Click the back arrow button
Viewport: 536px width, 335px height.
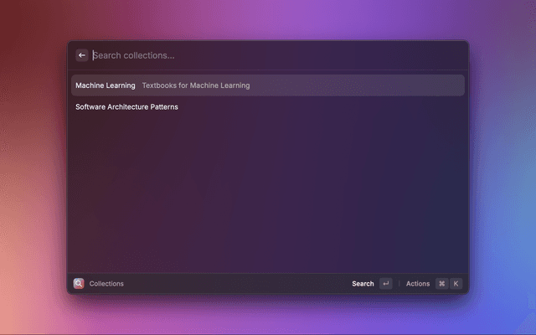click(x=82, y=55)
